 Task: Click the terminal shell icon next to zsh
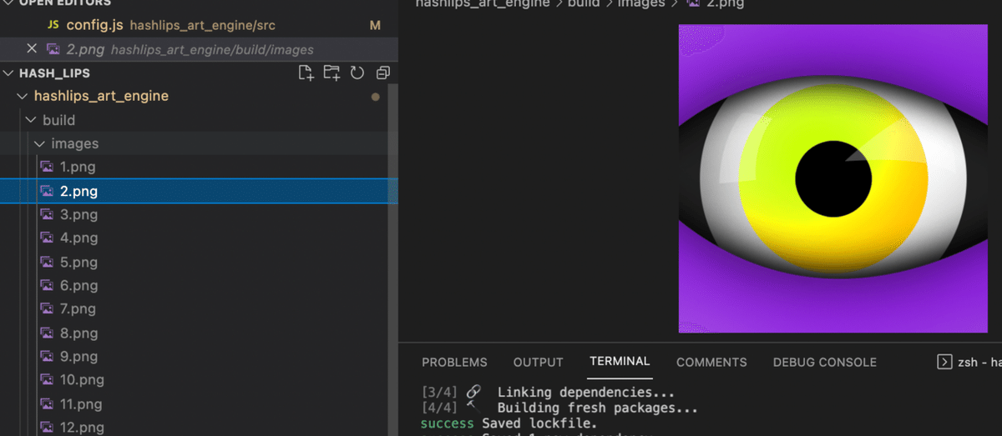point(944,362)
